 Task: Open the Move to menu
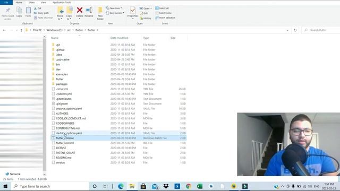(x=60, y=13)
